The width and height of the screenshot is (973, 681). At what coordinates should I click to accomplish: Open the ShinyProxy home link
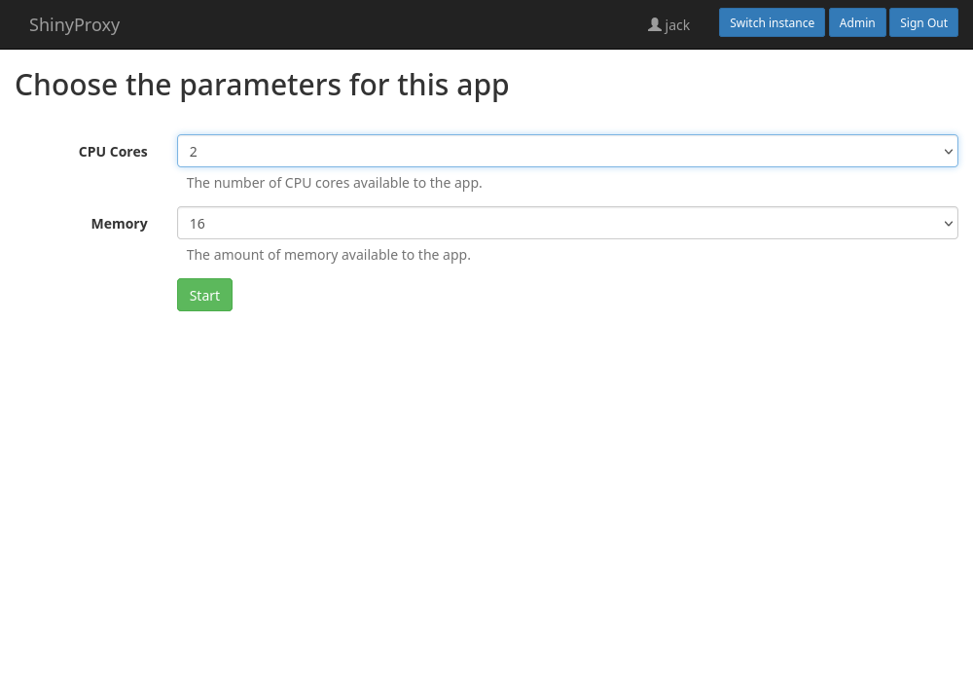(75, 25)
